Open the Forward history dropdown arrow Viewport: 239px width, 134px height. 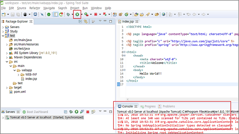[x=208, y=15]
